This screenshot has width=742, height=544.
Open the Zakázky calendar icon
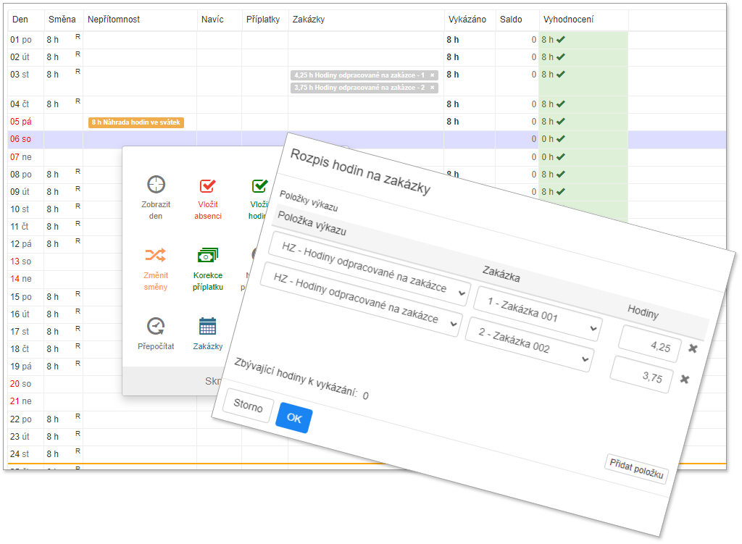(207, 326)
